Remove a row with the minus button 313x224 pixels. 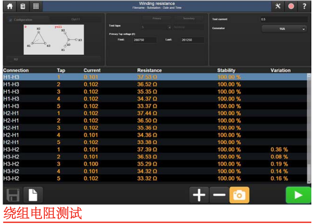(219, 195)
